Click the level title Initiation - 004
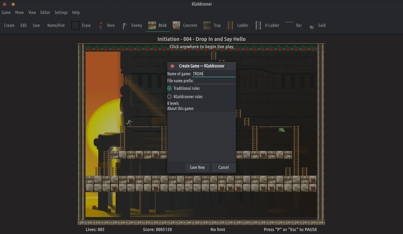The width and height of the screenshot is (403, 234). (202, 39)
